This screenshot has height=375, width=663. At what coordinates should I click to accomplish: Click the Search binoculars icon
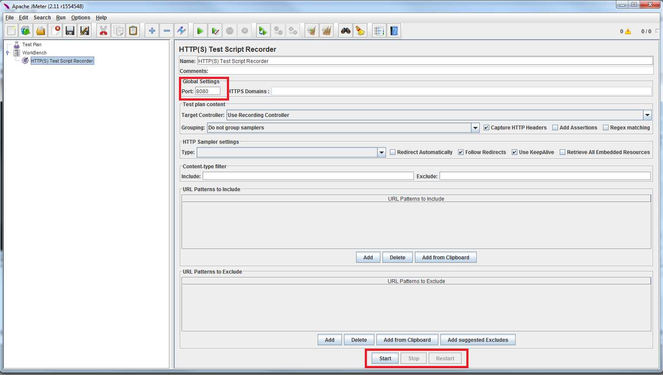(x=345, y=31)
